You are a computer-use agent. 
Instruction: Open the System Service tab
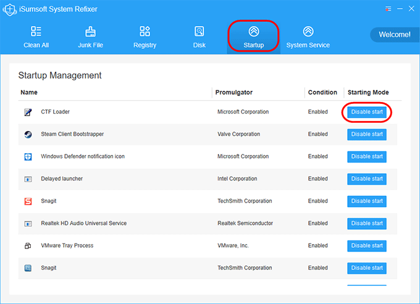click(308, 37)
